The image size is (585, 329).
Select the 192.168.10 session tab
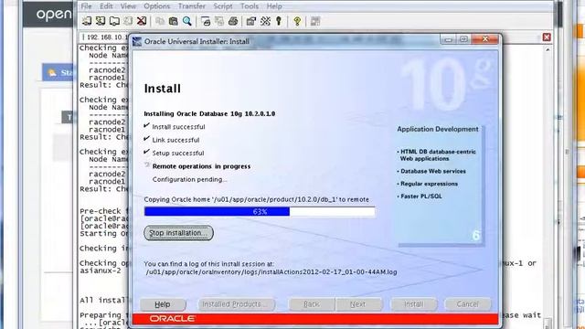[x=104, y=37]
